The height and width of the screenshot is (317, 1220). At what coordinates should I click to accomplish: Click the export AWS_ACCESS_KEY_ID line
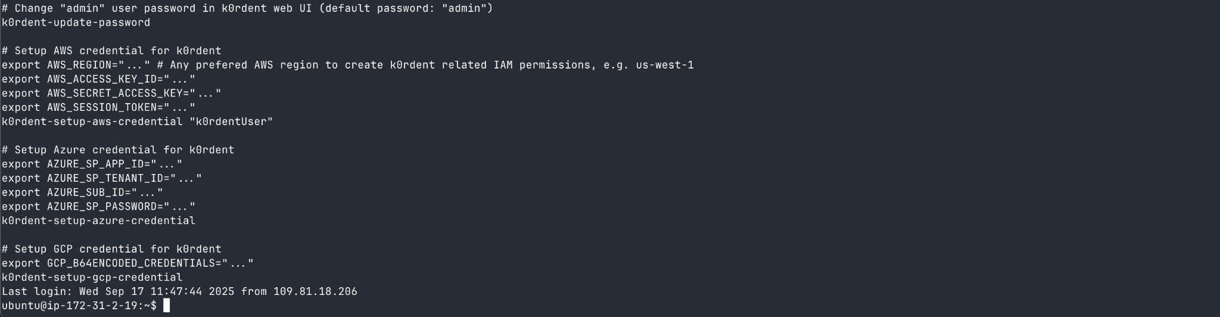click(98, 79)
